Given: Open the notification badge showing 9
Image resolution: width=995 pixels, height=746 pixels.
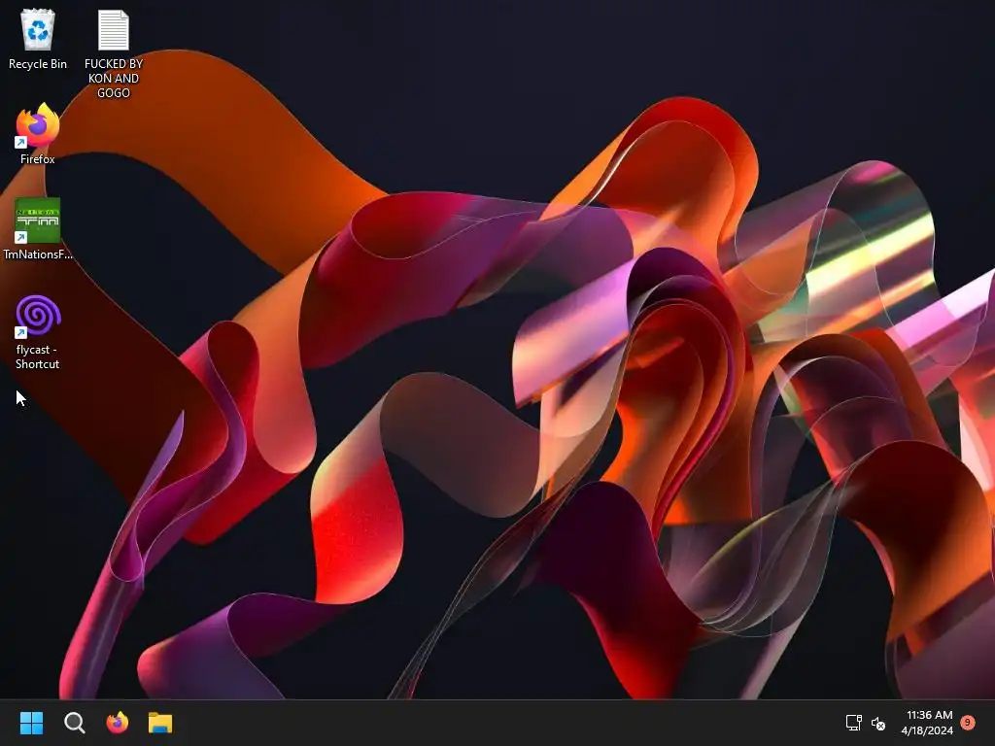Looking at the screenshot, I should [x=968, y=723].
